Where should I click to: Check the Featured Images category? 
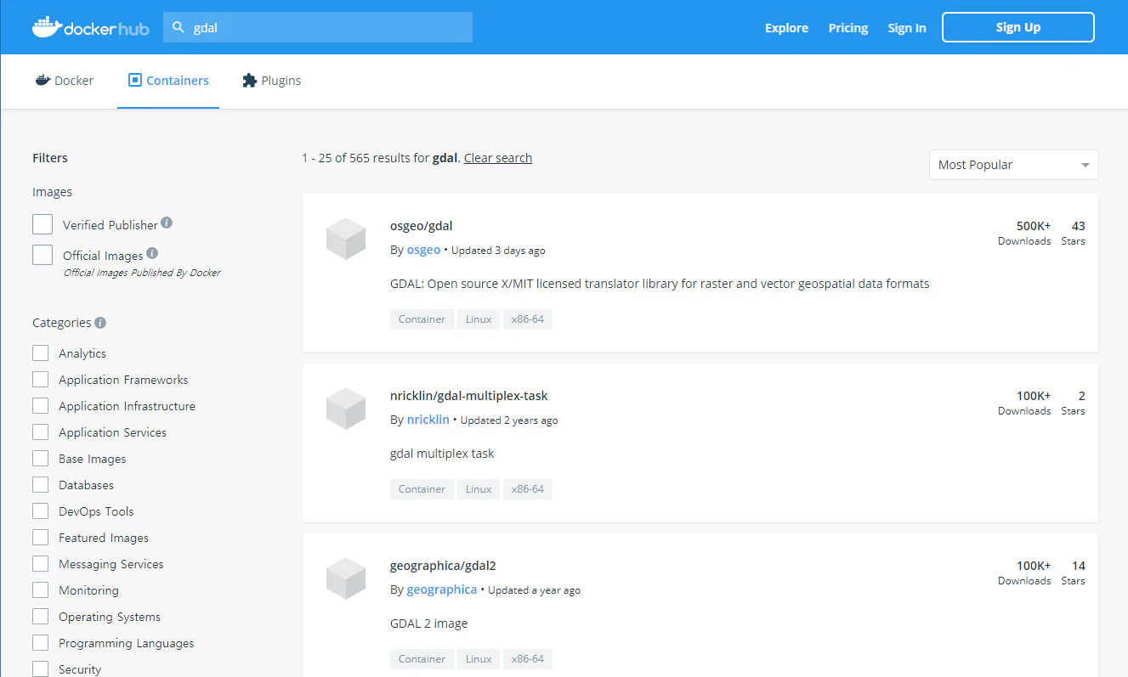[40, 538]
